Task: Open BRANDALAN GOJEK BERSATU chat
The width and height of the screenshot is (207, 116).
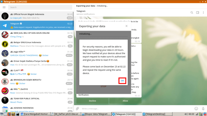Action: pos(37,81)
